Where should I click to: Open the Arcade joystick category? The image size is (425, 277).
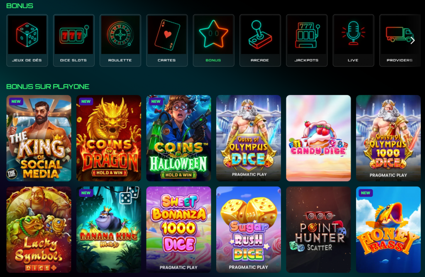point(260,40)
